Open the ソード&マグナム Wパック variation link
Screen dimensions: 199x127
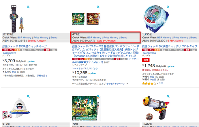coord(85,69)
